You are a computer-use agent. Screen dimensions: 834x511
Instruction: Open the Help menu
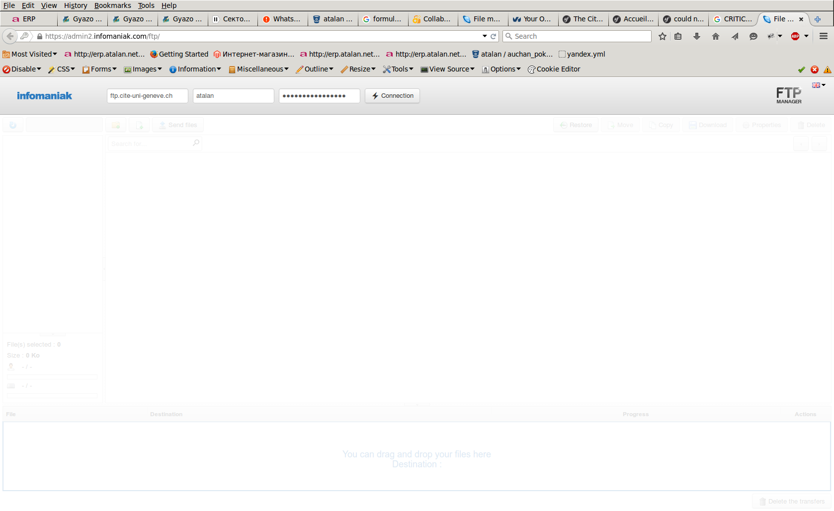(169, 5)
